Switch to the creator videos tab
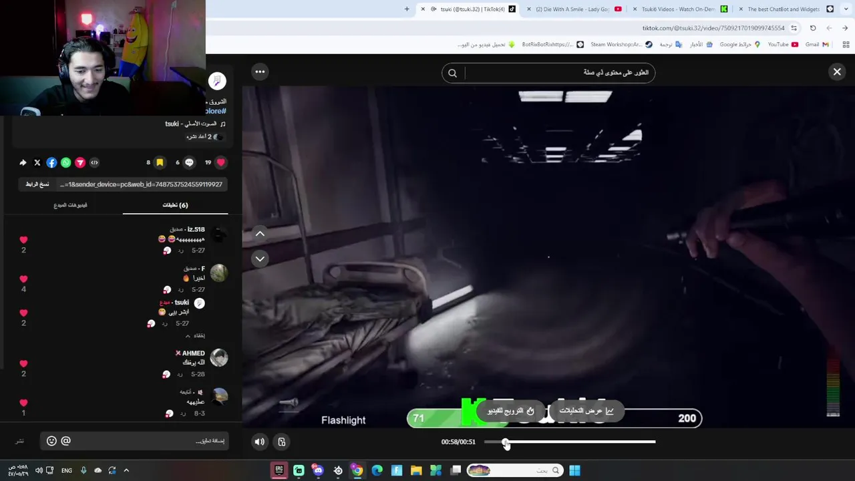Viewport: 855px width, 481px height. pos(70,205)
